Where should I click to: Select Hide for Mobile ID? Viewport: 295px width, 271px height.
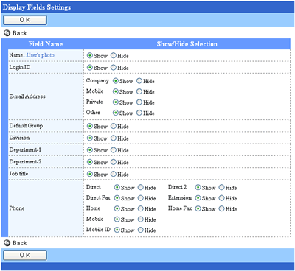[x=140, y=230]
